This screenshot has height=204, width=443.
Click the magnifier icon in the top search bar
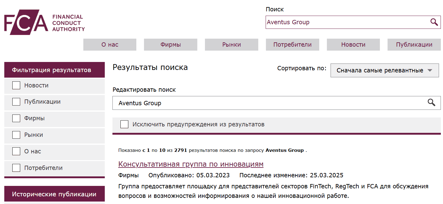434,22
